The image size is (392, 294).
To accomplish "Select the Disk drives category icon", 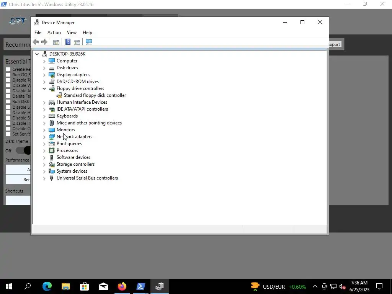I will coord(52,68).
